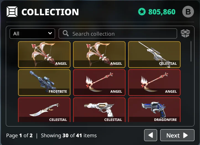Click the collection list vertical scrollbar
The width and height of the screenshot is (200, 145).
tap(191, 51)
